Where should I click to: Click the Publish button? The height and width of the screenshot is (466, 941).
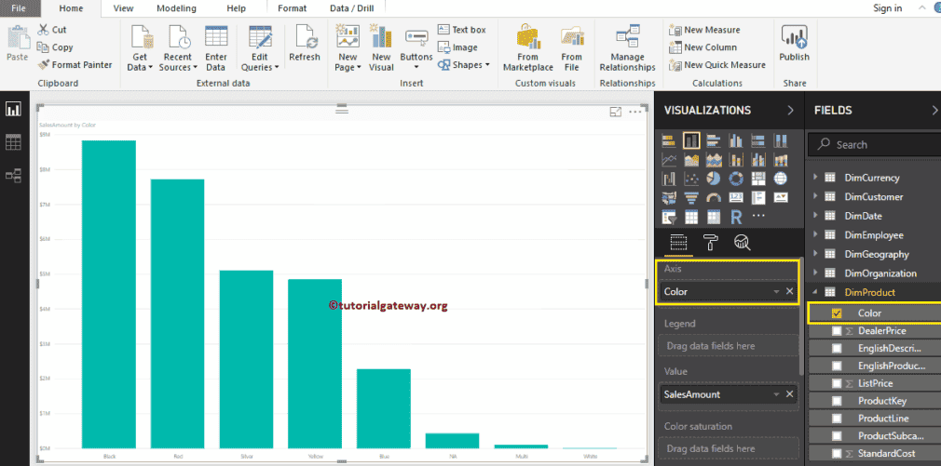pyautogui.click(x=794, y=44)
